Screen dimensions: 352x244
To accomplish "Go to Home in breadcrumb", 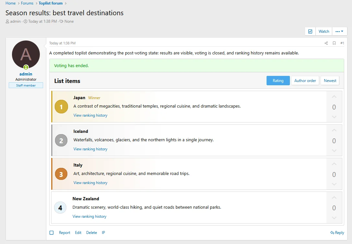I will coord(11,3).
